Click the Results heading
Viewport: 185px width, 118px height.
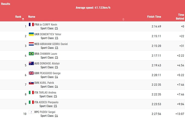click(x=5, y=4)
